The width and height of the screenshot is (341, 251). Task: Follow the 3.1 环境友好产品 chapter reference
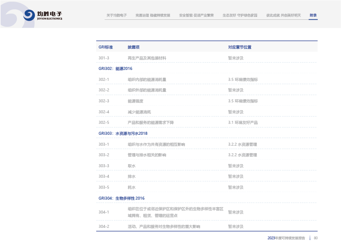(243, 123)
